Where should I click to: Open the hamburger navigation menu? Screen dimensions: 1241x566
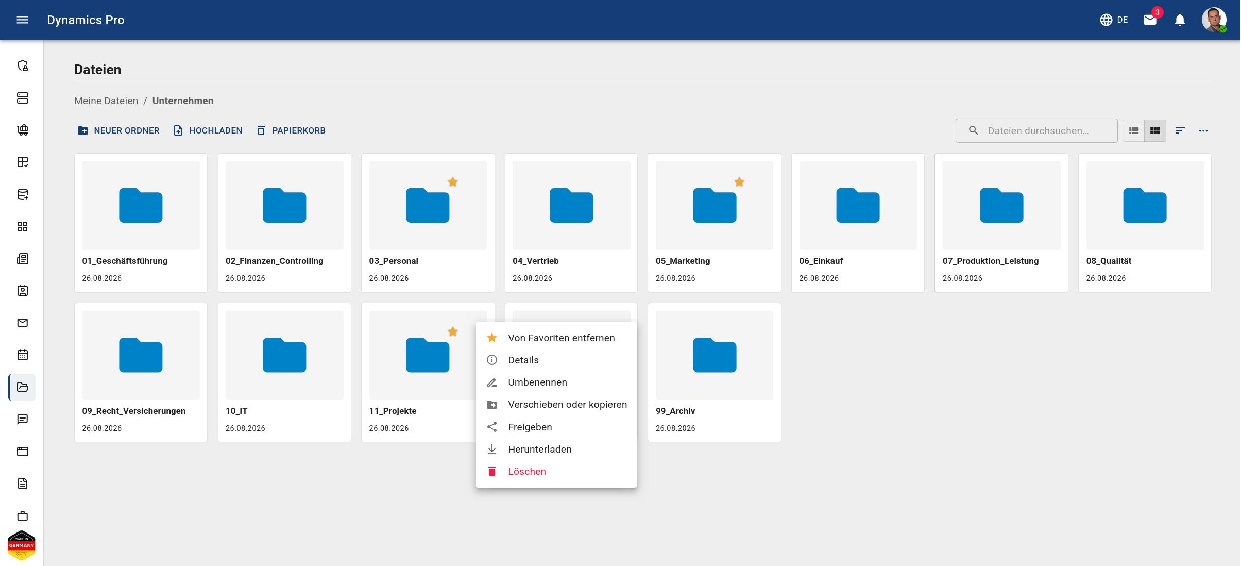[x=22, y=20]
